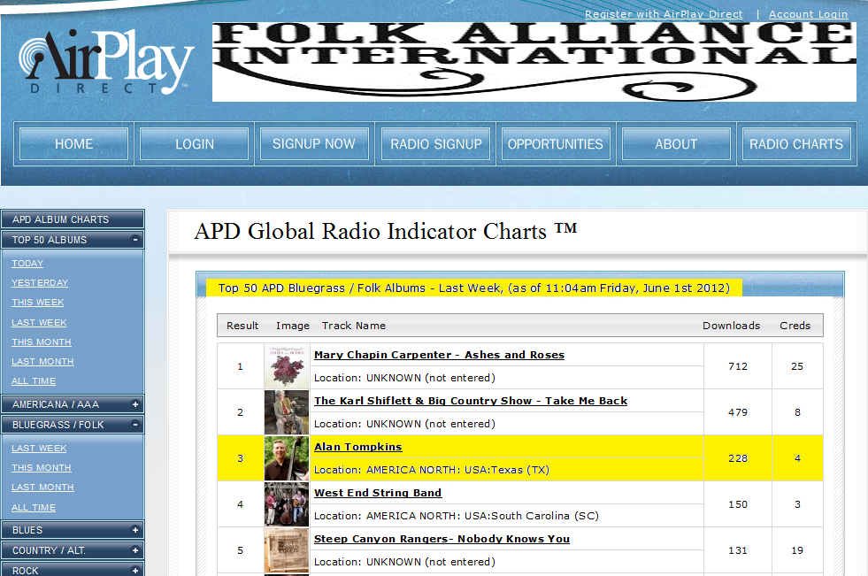Click the 19 creds value

click(797, 550)
